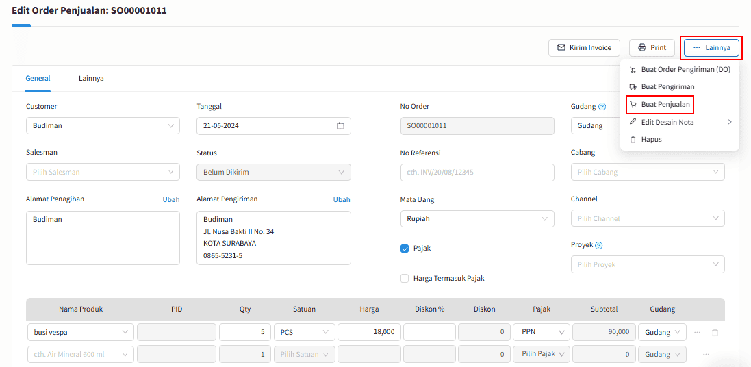Open the Mata Uang Rupiah dropdown

(477, 218)
